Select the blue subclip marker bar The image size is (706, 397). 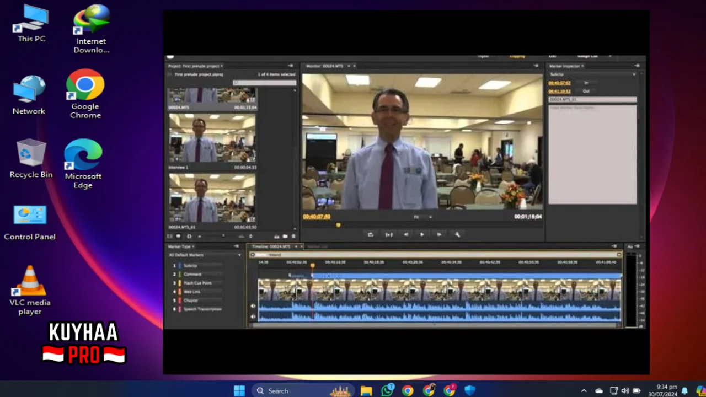(466, 275)
